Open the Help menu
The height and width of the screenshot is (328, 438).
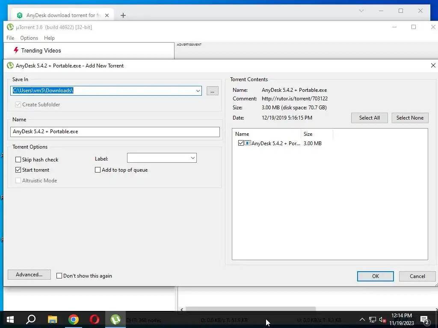click(50, 38)
